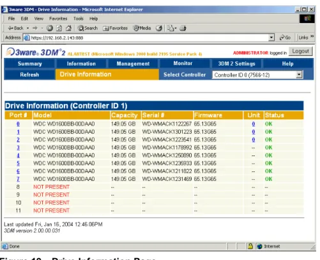Click NOT PRESENT in the port 11 row

tap(51, 210)
